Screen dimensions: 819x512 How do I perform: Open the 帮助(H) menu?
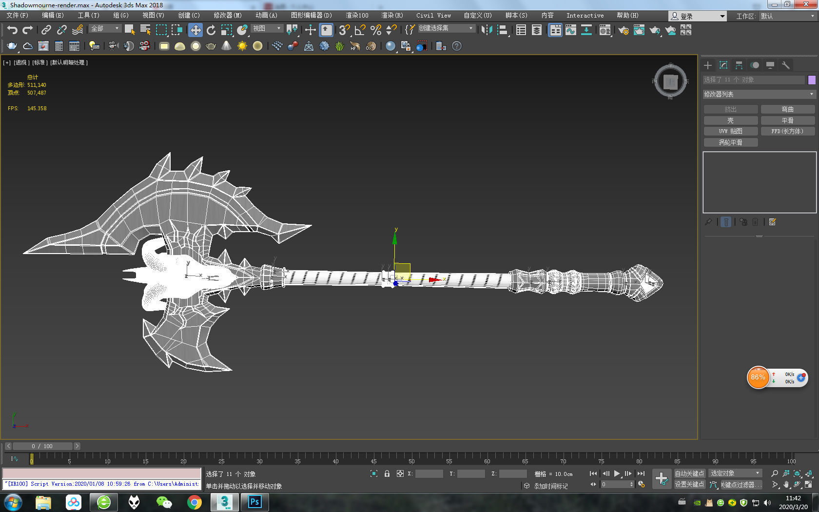tap(627, 15)
